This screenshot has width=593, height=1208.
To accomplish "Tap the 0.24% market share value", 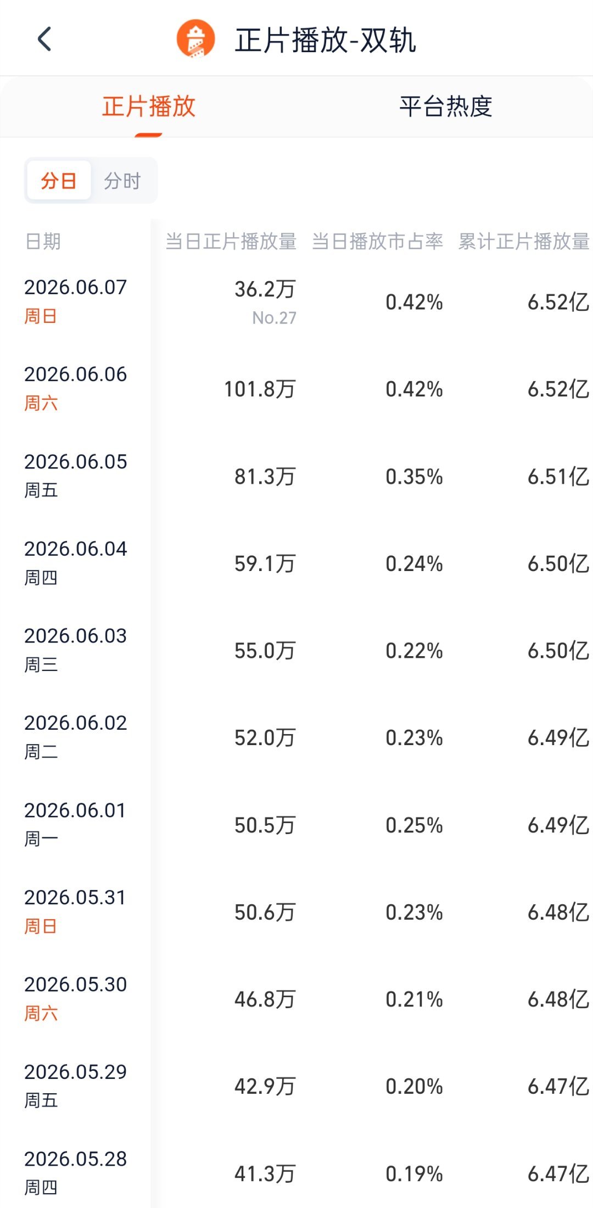I will point(414,563).
